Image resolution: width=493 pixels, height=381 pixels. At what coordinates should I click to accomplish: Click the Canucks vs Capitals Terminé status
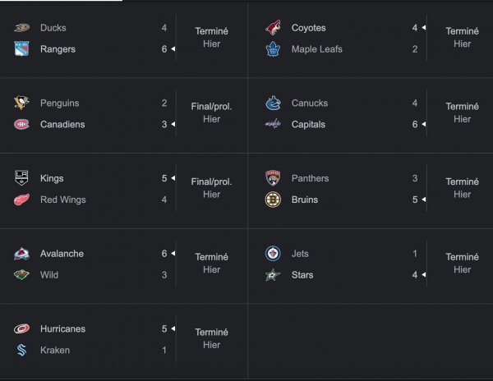point(462,107)
